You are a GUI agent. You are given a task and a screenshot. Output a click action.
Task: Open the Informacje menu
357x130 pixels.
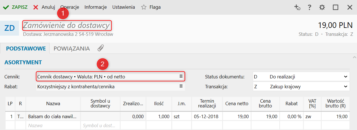click(95, 7)
